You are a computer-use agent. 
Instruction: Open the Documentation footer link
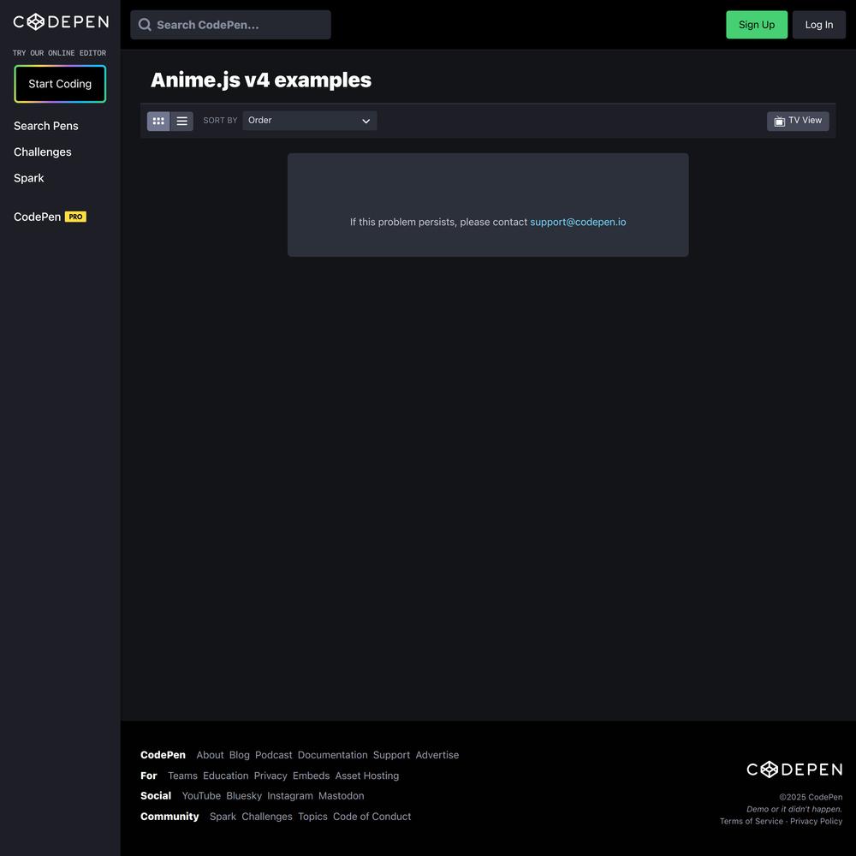(x=332, y=755)
